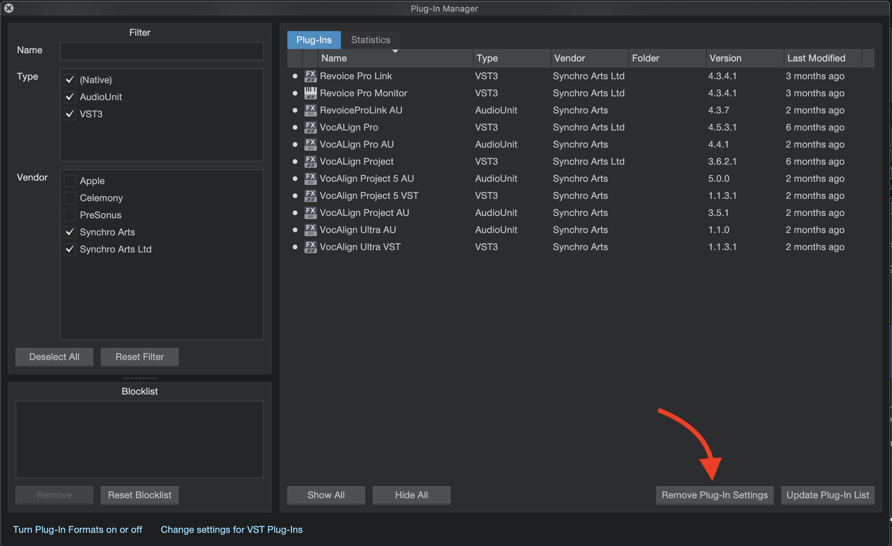Uncheck the (Native) type filter

coord(70,80)
